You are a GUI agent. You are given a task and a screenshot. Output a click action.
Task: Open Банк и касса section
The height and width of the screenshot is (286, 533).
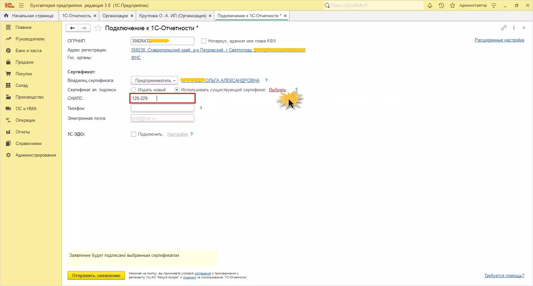pyautogui.click(x=29, y=51)
